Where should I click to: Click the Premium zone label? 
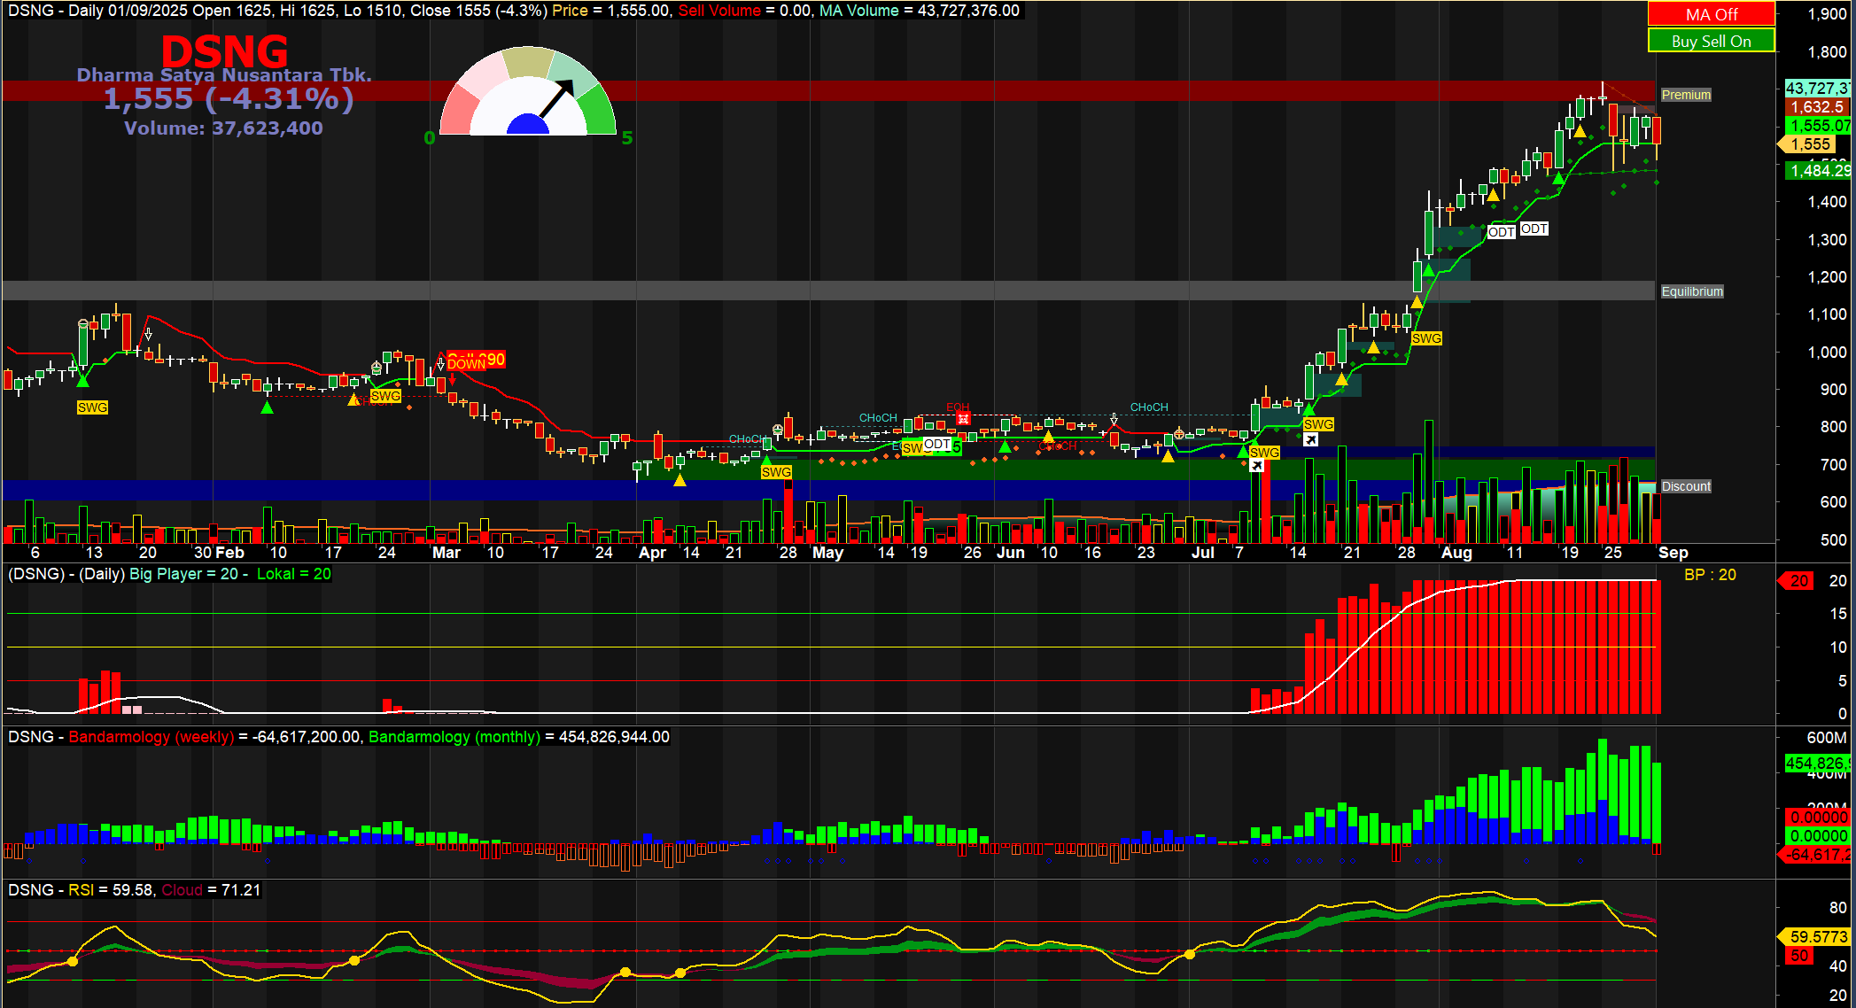pyautogui.click(x=1686, y=95)
